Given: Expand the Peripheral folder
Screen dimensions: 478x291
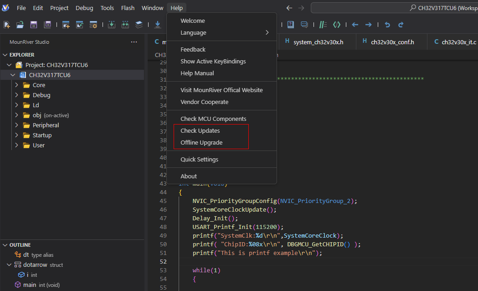Looking at the screenshot, I should [16, 125].
